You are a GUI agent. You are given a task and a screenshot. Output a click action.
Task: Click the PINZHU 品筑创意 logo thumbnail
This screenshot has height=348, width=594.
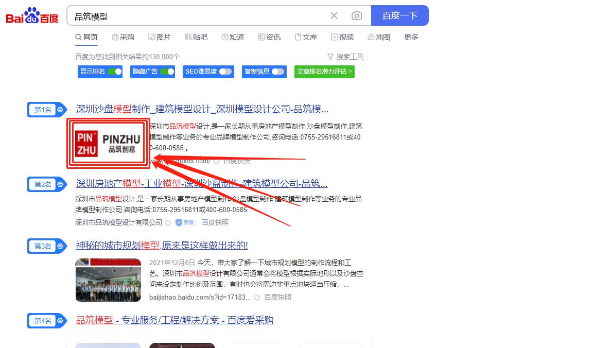(109, 144)
